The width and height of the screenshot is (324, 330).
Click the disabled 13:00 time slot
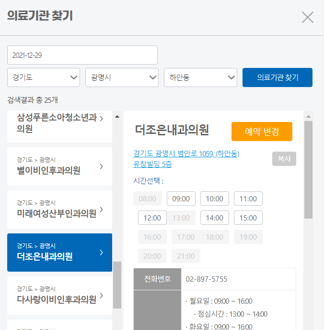pos(181,218)
